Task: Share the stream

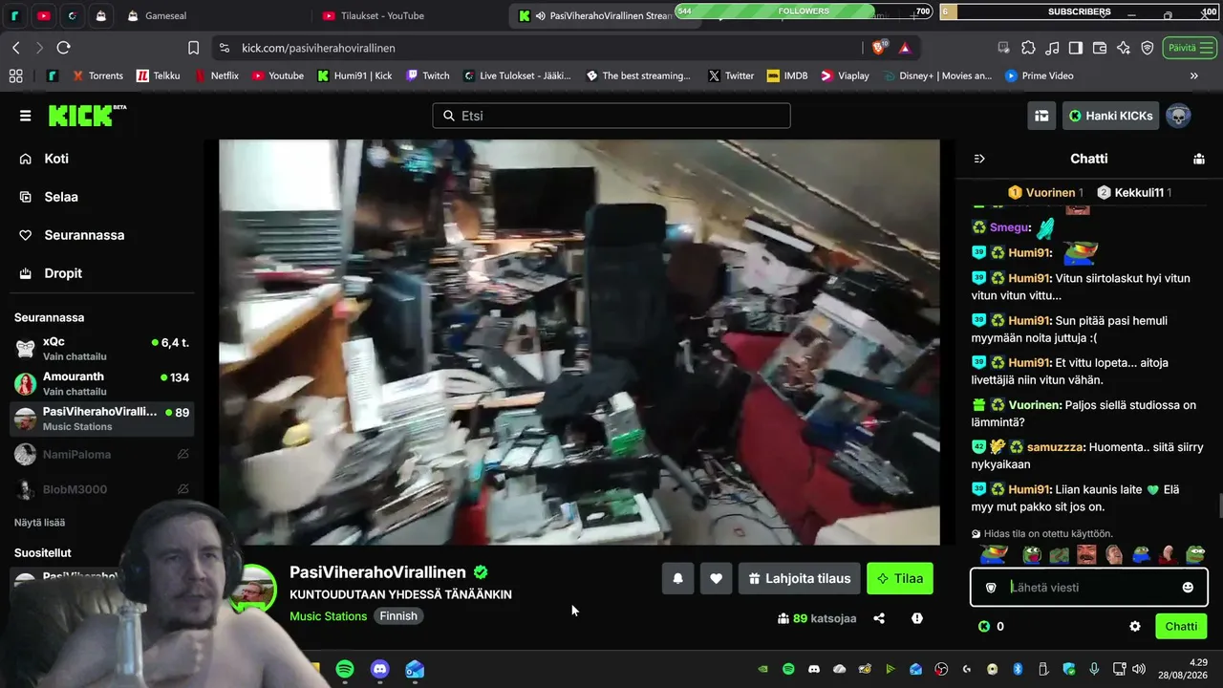Action: pyautogui.click(x=879, y=618)
